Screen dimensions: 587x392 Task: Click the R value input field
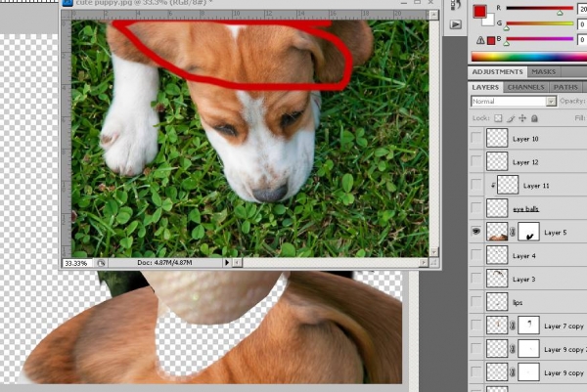pos(582,9)
